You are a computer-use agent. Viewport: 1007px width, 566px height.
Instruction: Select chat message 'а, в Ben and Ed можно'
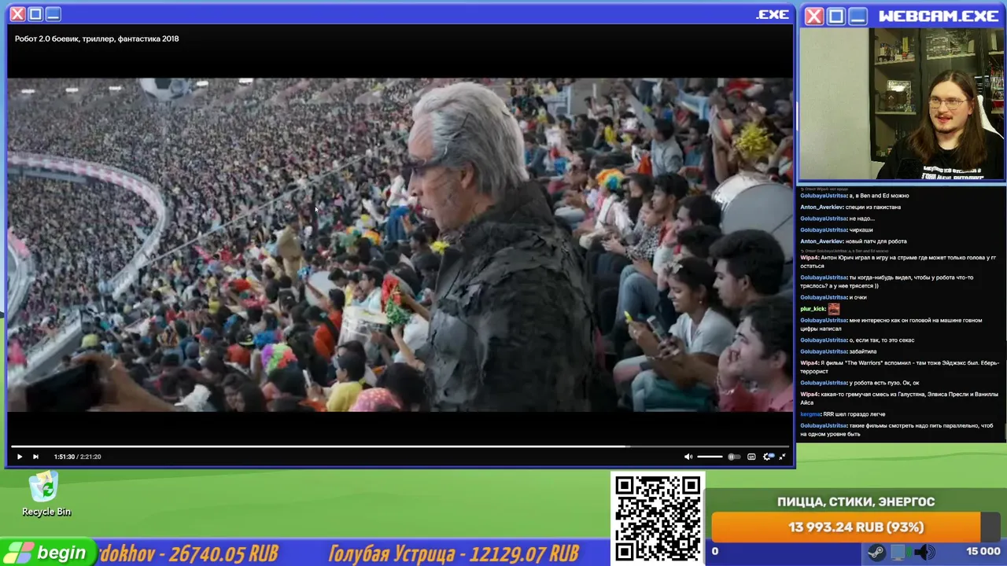pyautogui.click(x=879, y=196)
